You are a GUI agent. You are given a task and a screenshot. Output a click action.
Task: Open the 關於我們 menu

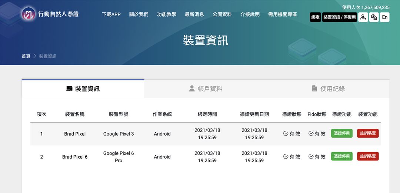[x=139, y=14]
